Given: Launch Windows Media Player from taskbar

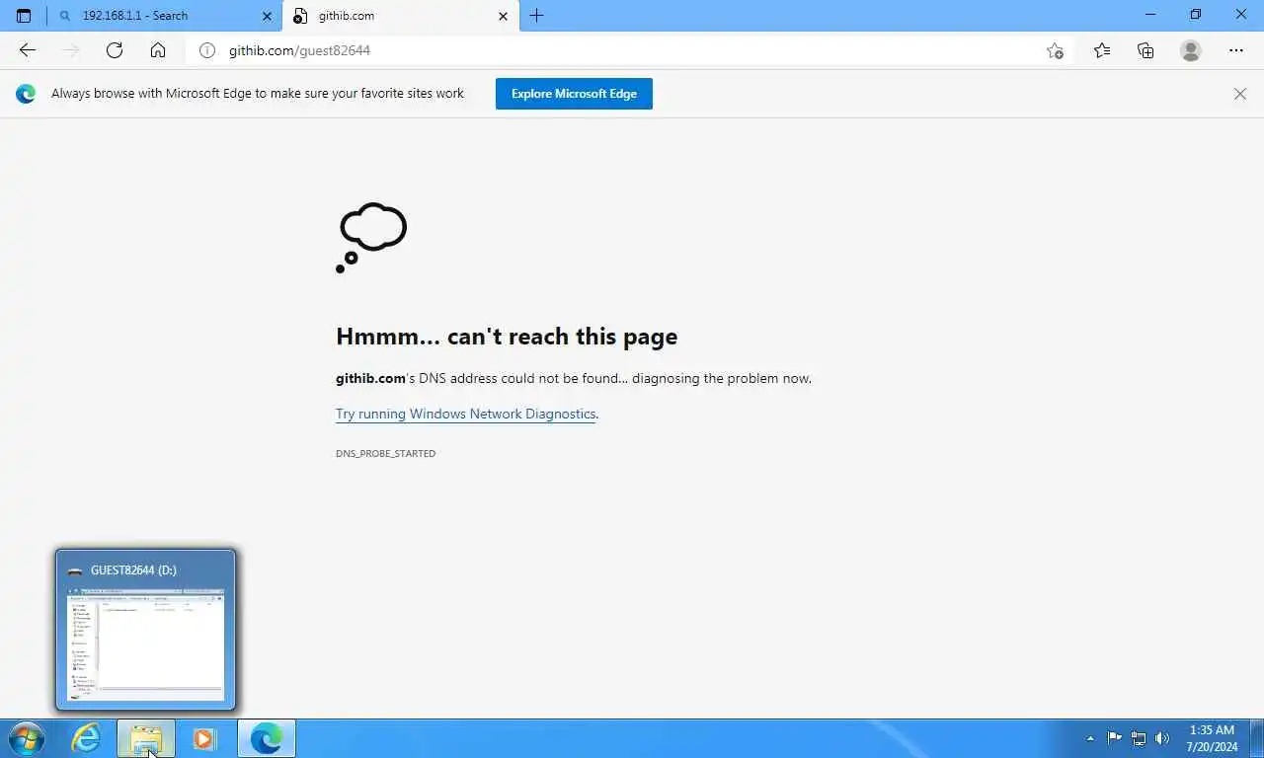Looking at the screenshot, I should click(x=204, y=738).
